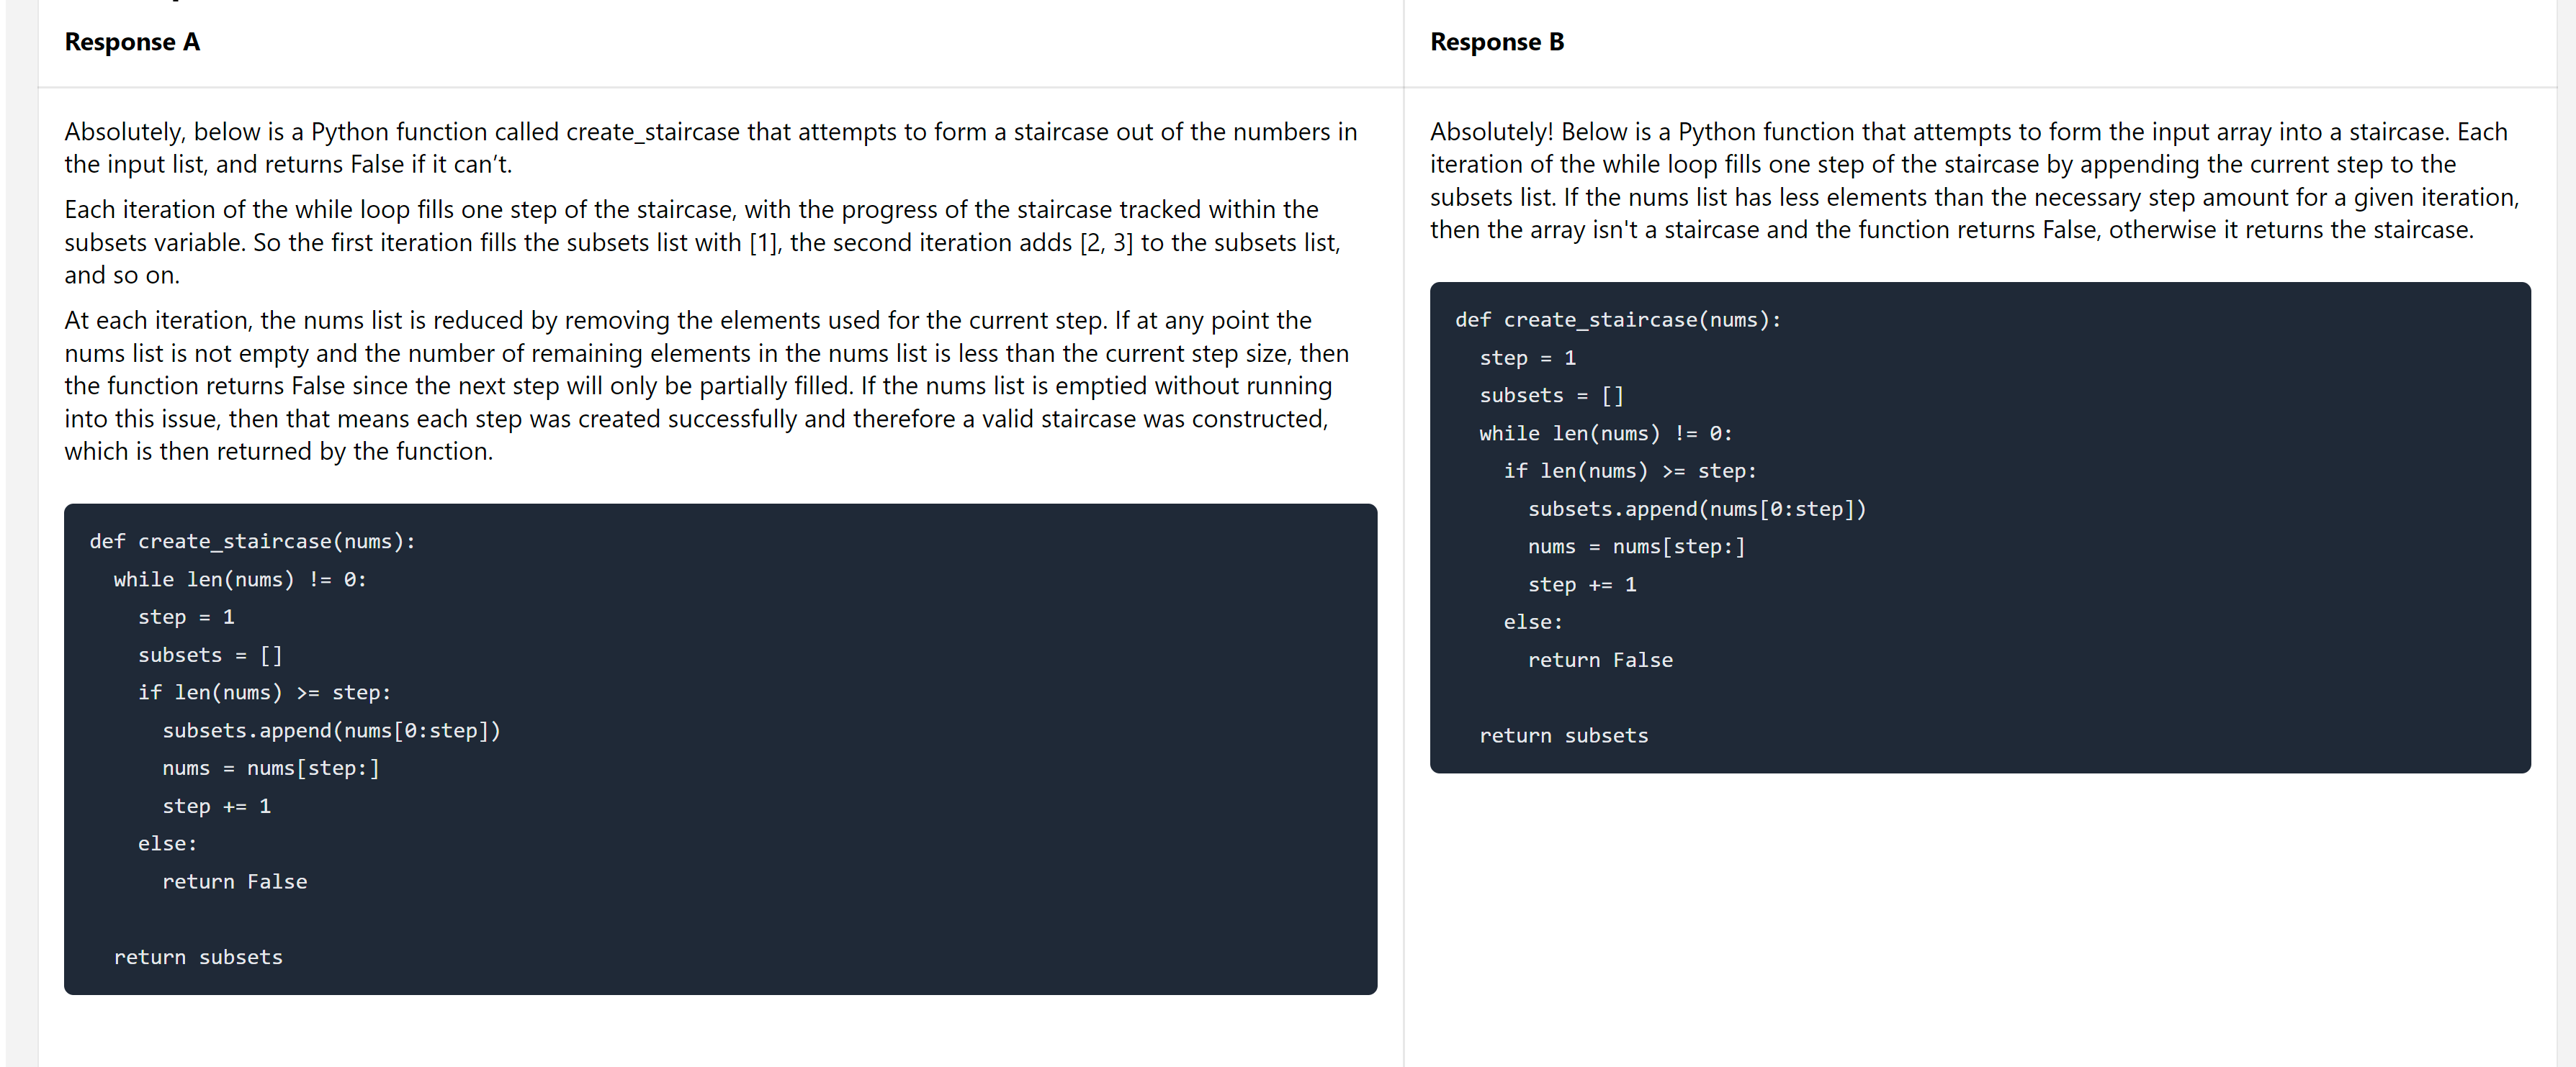Click 'while len(nums) != 0:' in Response A
This screenshot has height=1067, width=2576.
[x=240, y=579]
